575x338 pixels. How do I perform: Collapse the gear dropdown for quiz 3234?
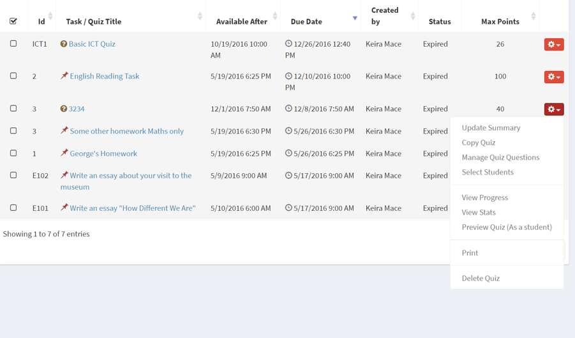(x=554, y=109)
